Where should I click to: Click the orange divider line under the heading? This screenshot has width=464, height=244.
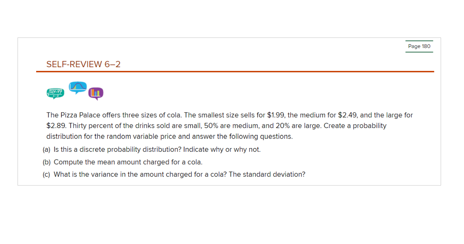(235, 72)
